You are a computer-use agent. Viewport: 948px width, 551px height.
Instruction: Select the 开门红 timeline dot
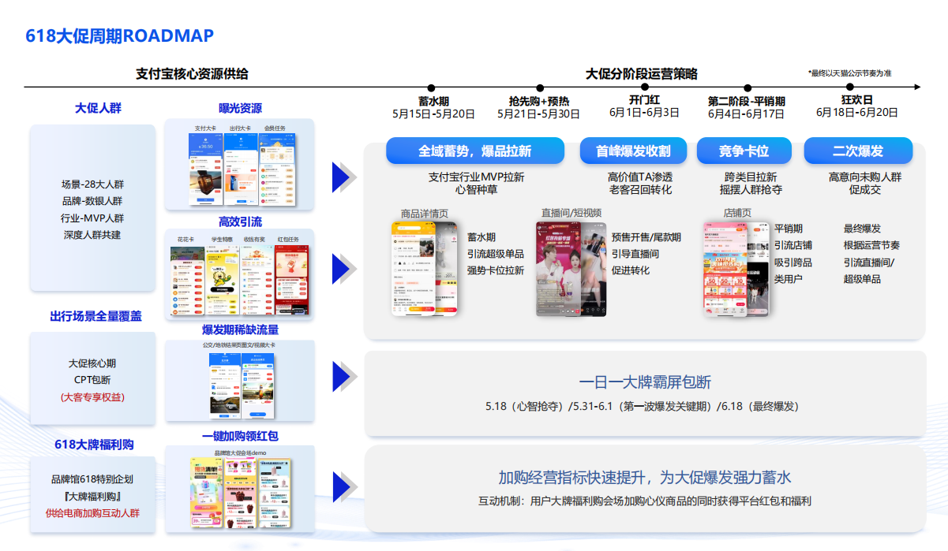[644, 87]
